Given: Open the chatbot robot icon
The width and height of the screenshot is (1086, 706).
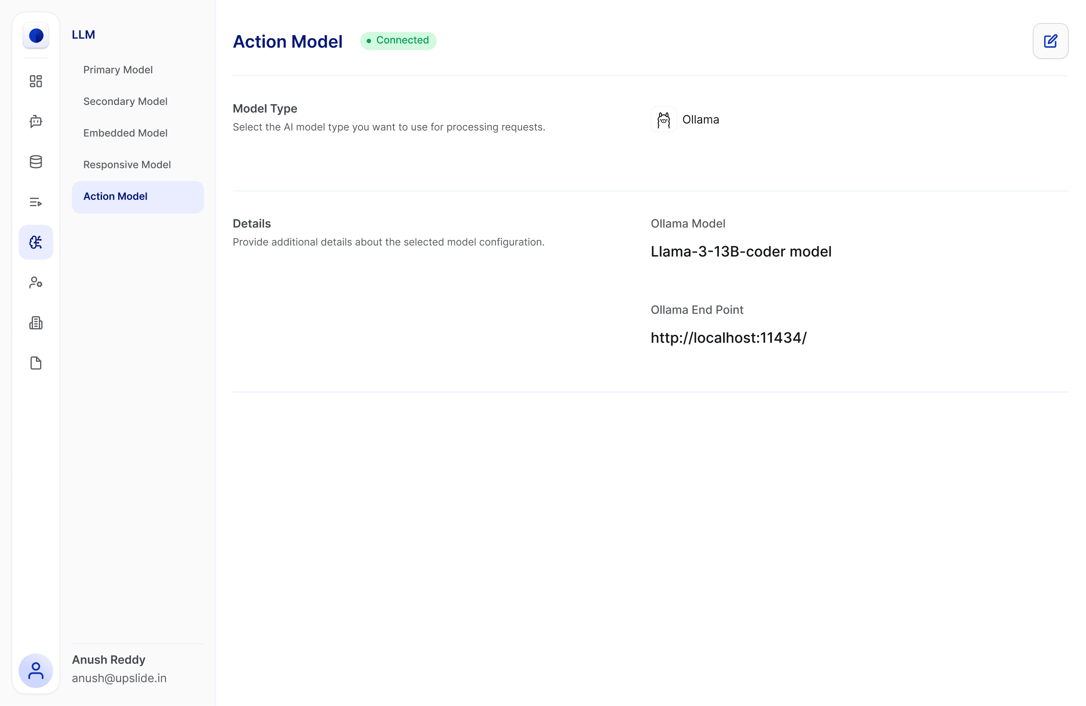Looking at the screenshot, I should pos(36,122).
